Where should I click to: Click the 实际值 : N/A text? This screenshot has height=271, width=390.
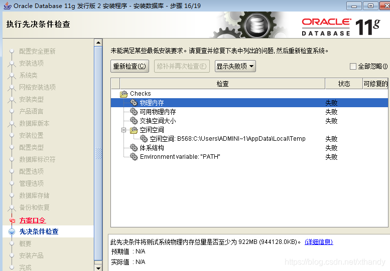128,262
